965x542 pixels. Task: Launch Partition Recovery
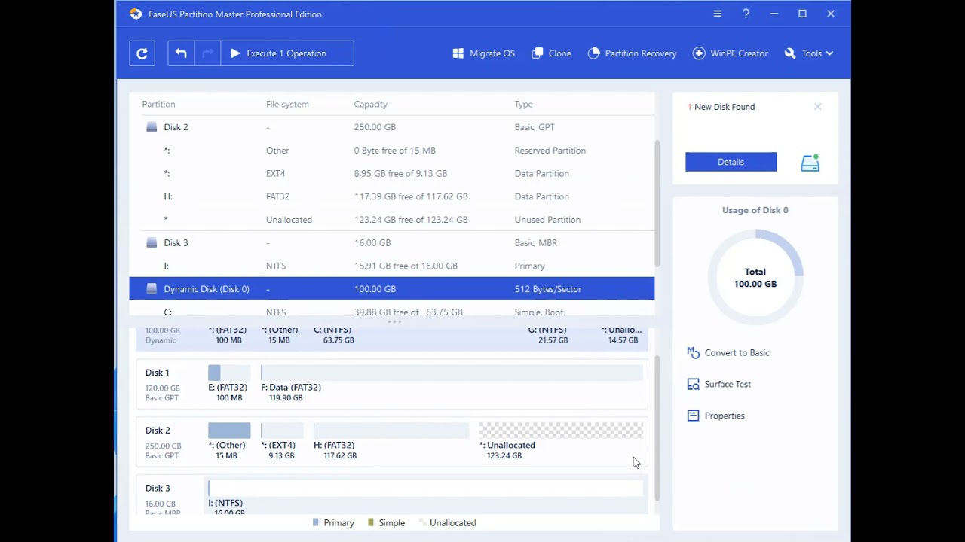(633, 53)
